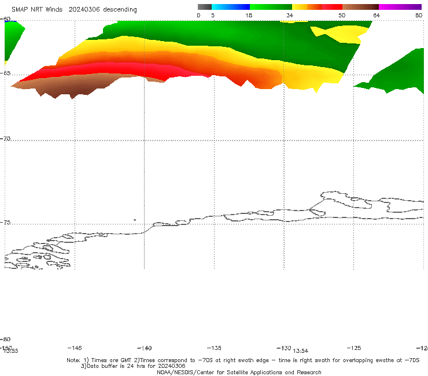The height and width of the screenshot is (376, 428).
Task: Click the brown segment of the color bar
Action: tap(360, 7)
